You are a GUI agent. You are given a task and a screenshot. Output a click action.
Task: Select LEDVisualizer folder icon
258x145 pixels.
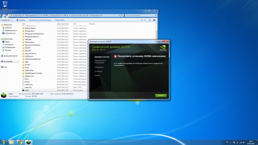coord(23,42)
